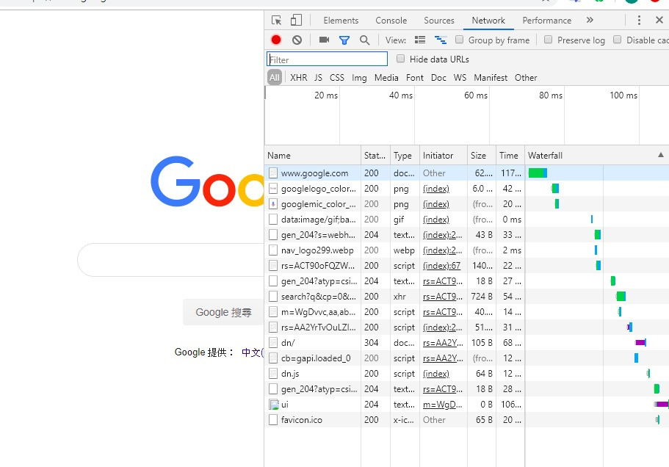Click the Filter text field
Image resolution: width=669 pixels, height=467 pixels.
[x=327, y=59]
